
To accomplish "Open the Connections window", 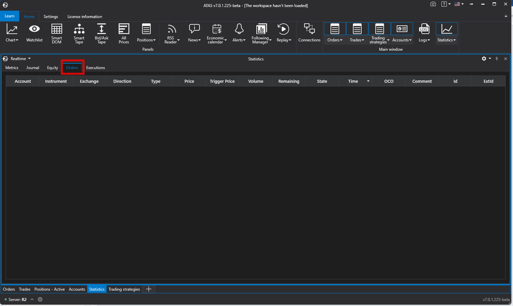I will [x=309, y=33].
